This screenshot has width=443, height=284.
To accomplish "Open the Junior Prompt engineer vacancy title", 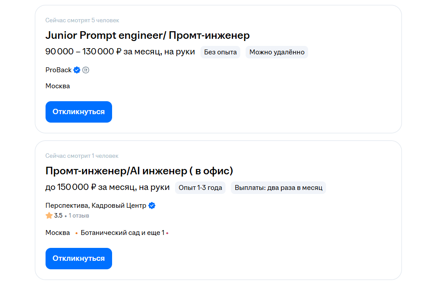I will [147, 35].
